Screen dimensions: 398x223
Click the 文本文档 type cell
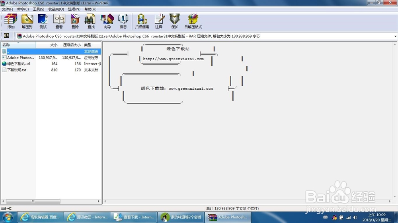(x=91, y=70)
